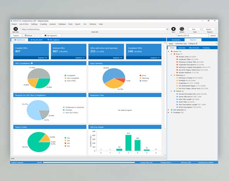Expand the Not detected node
229x181 pixels.
pos(169,110)
